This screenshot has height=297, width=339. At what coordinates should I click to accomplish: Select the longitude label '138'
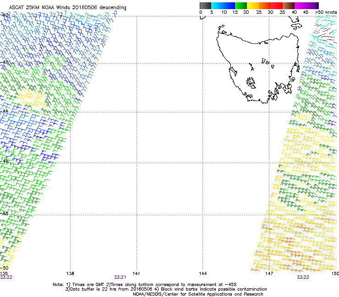coord(70,274)
